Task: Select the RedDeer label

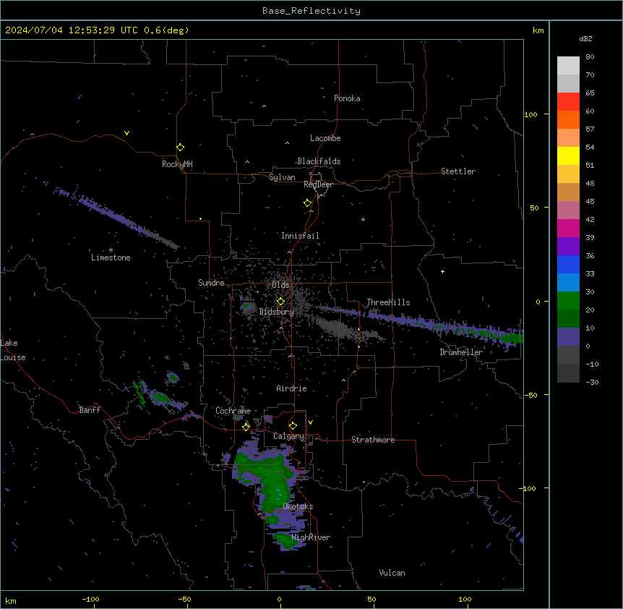Action: click(319, 184)
